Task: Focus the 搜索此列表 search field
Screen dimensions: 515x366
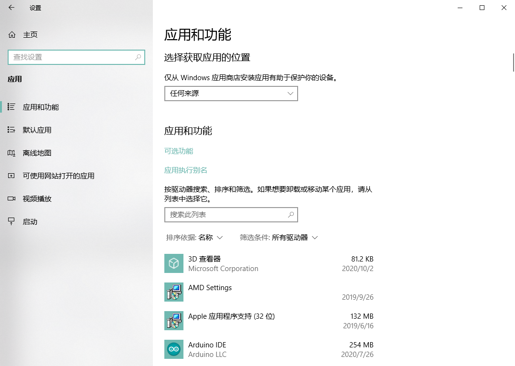Action: coord(231,214)
